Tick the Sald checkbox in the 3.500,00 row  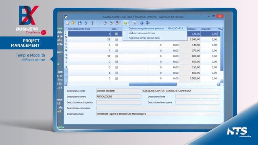point(117,79)
